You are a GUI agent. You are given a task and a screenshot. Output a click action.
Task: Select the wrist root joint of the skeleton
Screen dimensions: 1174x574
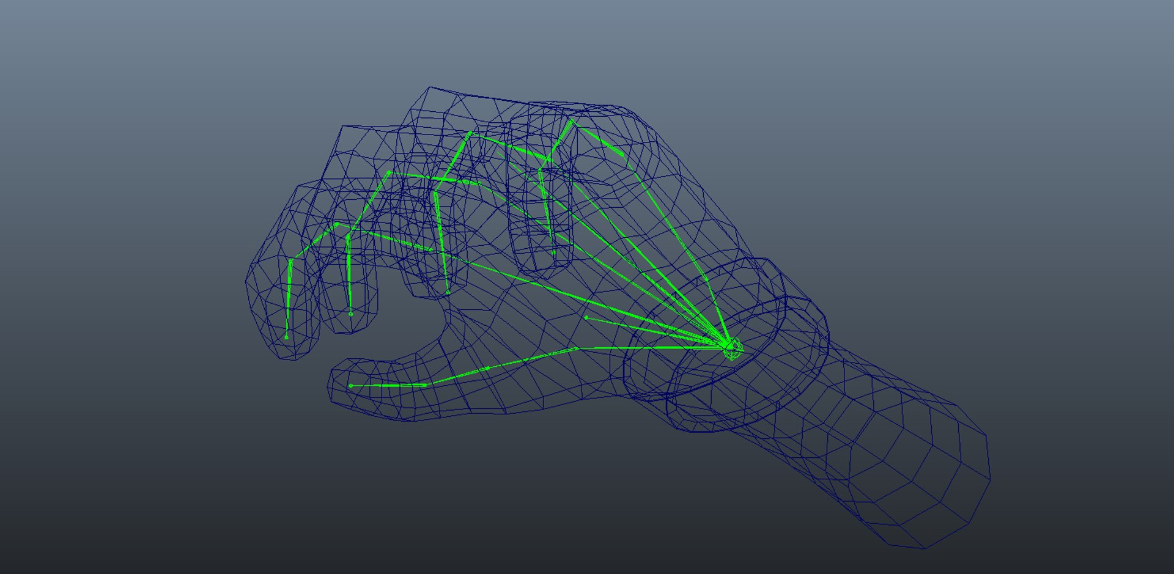732,348
